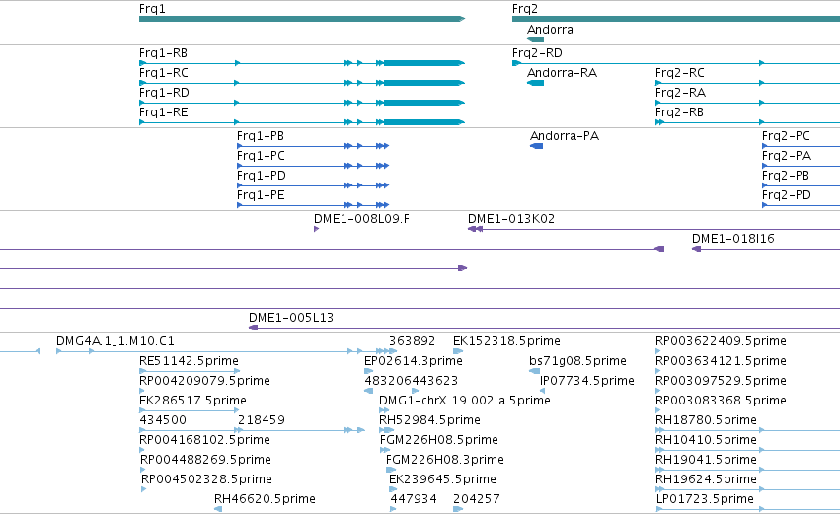Select the FGM226H08.3prime label
Viewport: 840px width, 514px height.
click(x=445, y=460)
